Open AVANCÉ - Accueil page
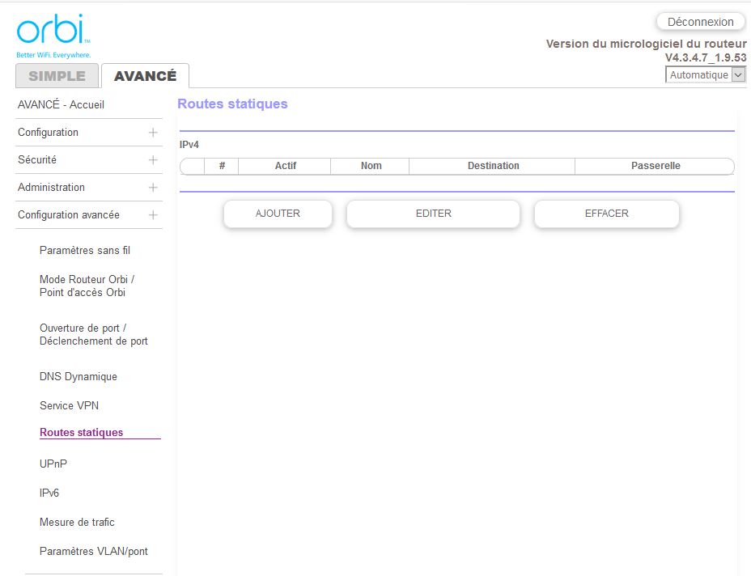This screenshot has height=576, width=751. tap(61, 105)
